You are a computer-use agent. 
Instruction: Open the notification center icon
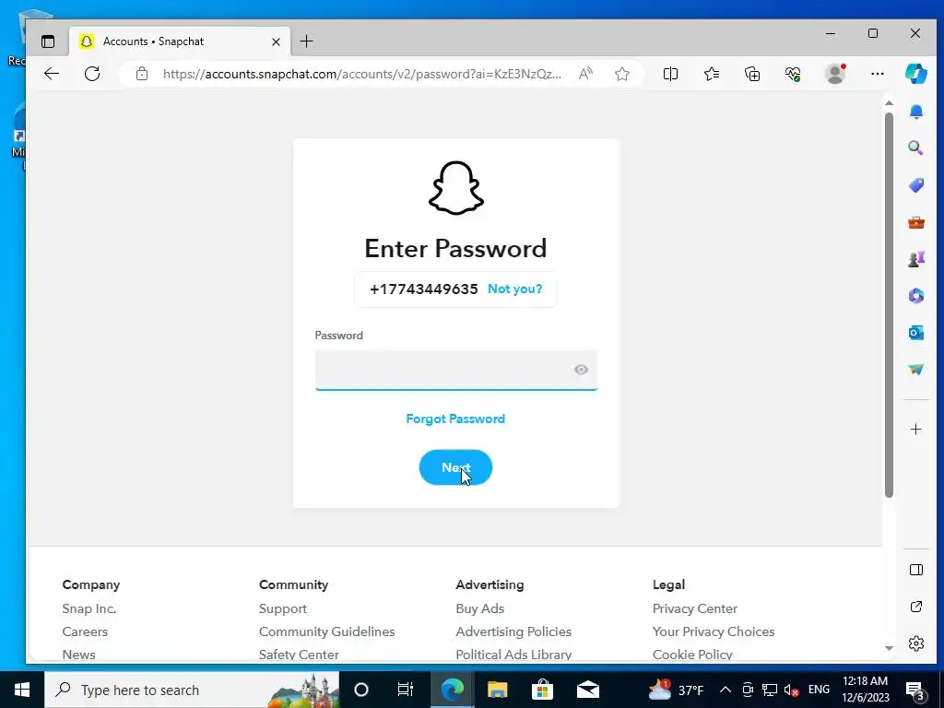click(x=915, y=690)
